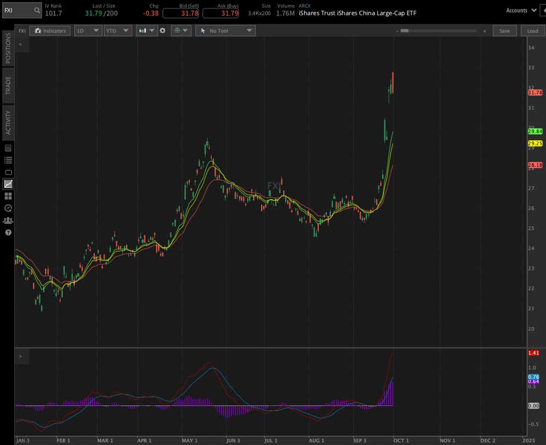This screenshot has height=445, width=546.
Task: Click the symbol search magnifier icon
Action: [x=37, y=10]
